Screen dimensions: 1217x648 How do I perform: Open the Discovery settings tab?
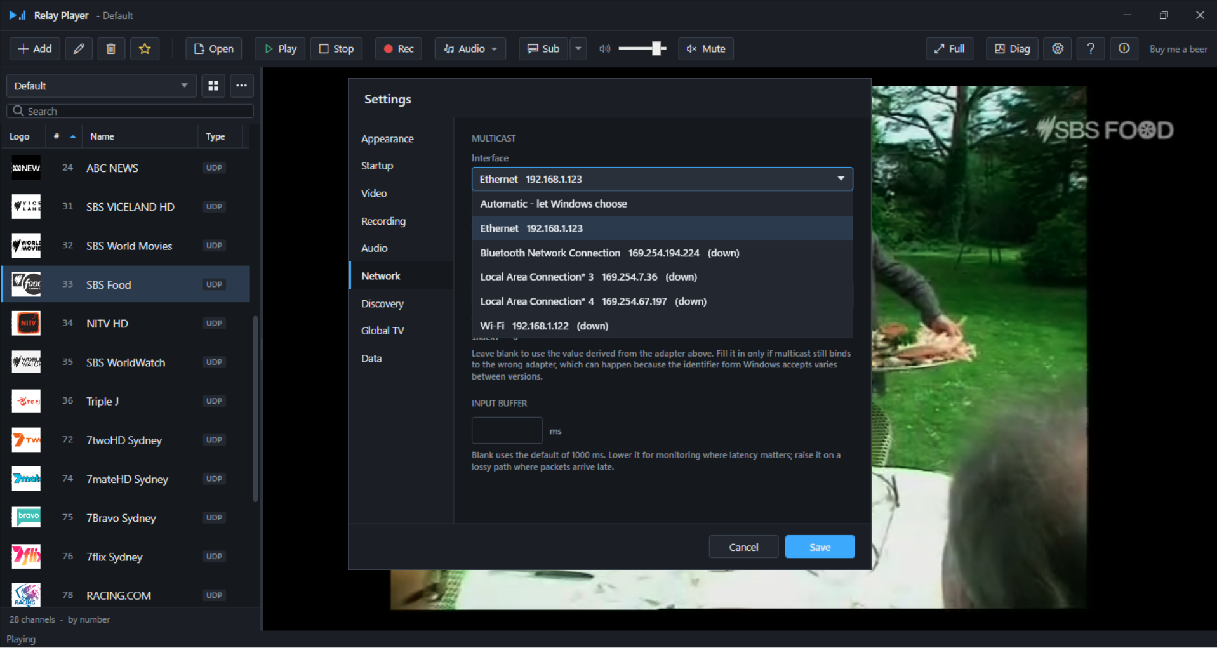click(401, 303)
